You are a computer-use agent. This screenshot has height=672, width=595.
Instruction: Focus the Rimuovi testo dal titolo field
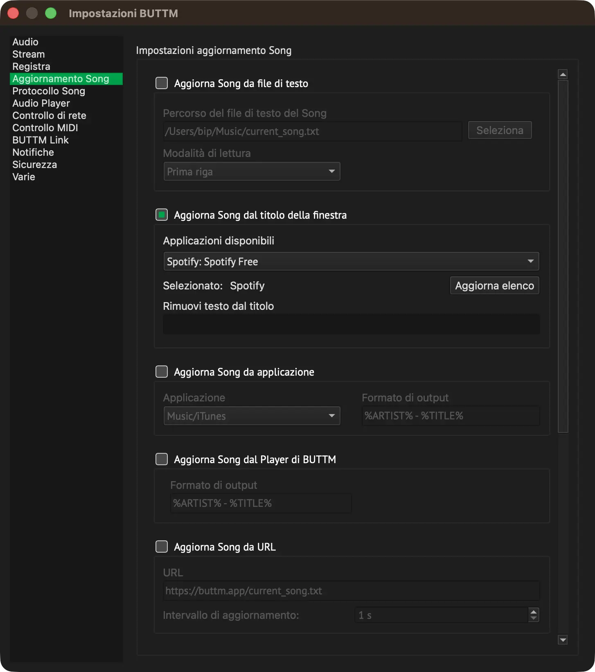(x=351, y=324)
